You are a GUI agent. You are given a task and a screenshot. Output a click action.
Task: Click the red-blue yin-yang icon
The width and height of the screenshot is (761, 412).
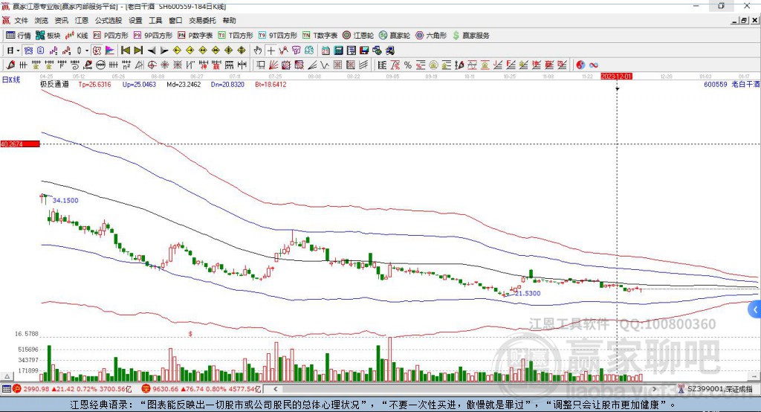pyautogui.click(x=580, y=65)
